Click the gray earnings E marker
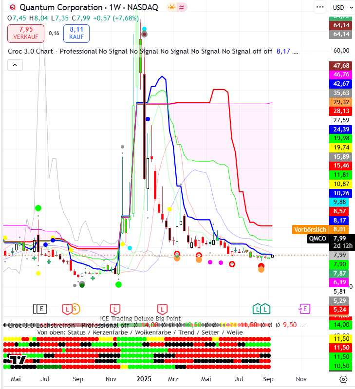The height and width of the screenshot is (389, 355). [41, 308]
